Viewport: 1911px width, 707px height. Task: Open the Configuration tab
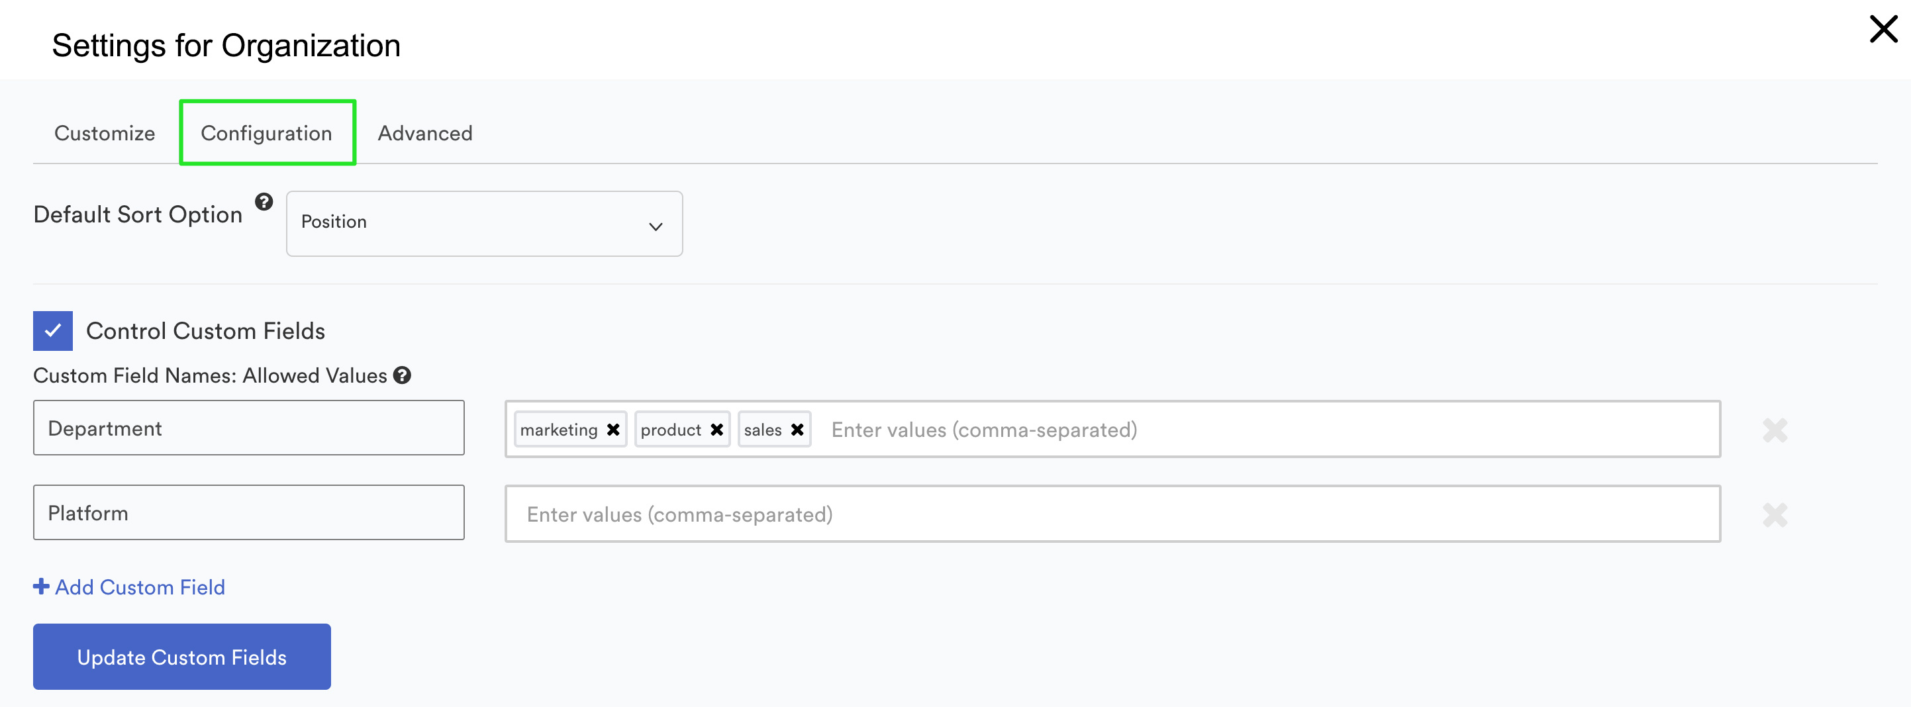point(266,134)
